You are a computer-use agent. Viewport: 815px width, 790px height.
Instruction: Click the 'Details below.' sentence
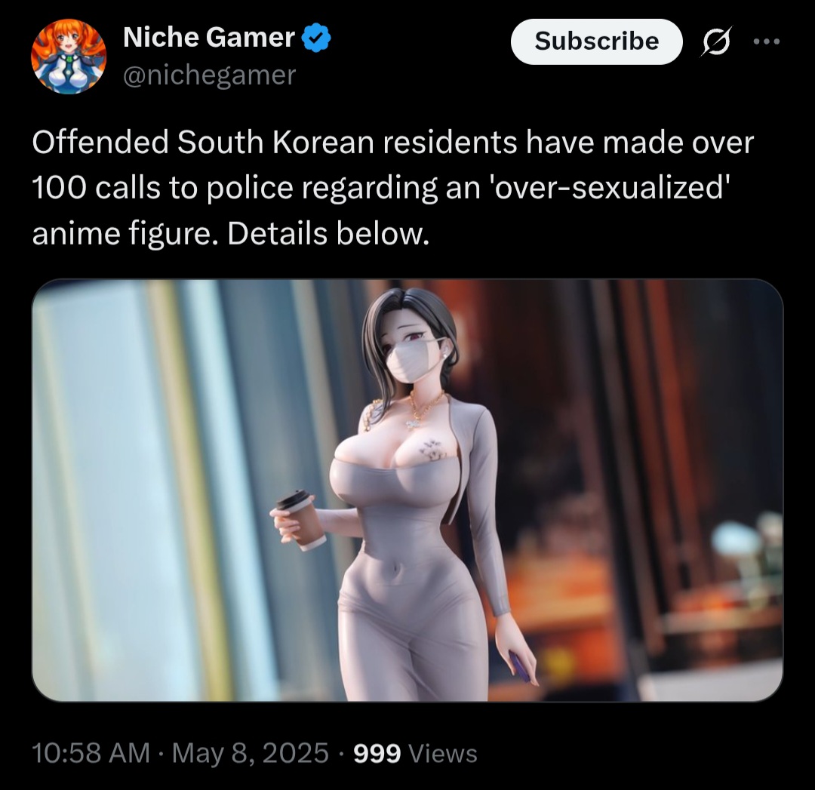click(x=328, y=234)
